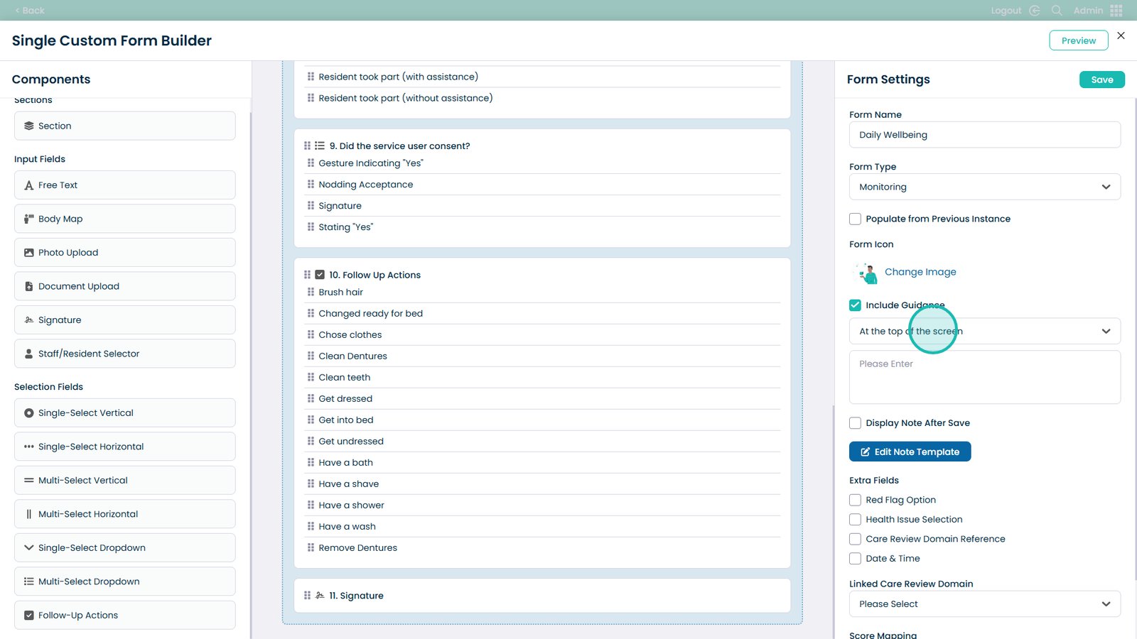
Task: Open the Form Type dropdown
Action: click(x=985, y=187)
